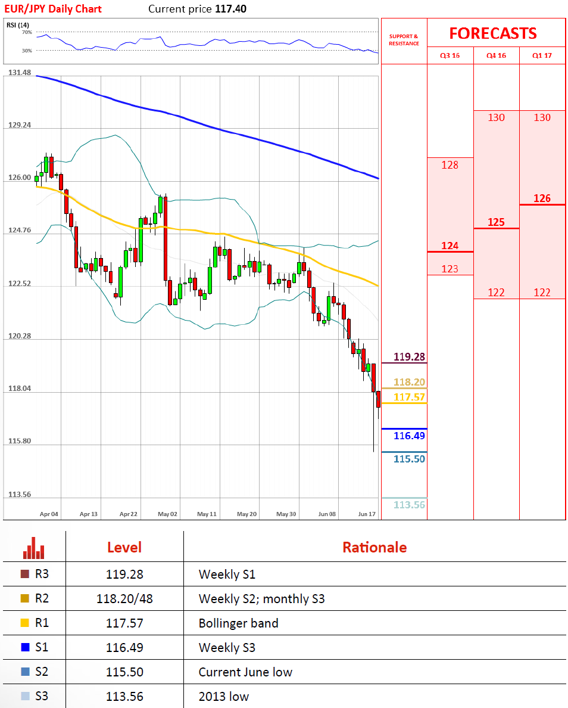The image size is (568, 708).
Task: Click the S3 light blue color swatch
Action: click(25, 696)
